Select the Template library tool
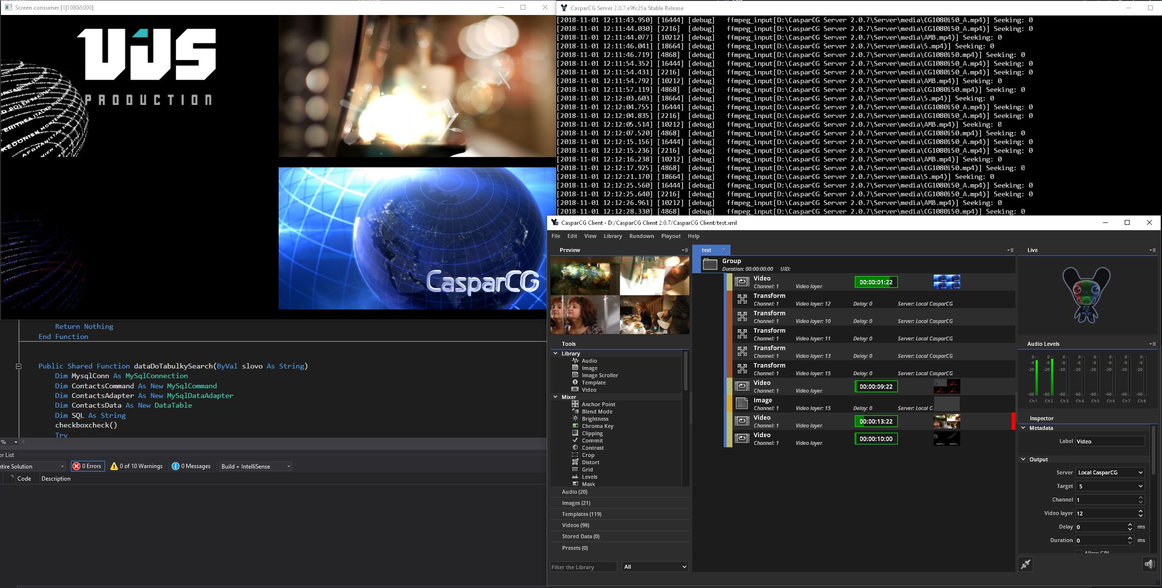Viewport: 1162px width, 588px height. tap(593, 382)
